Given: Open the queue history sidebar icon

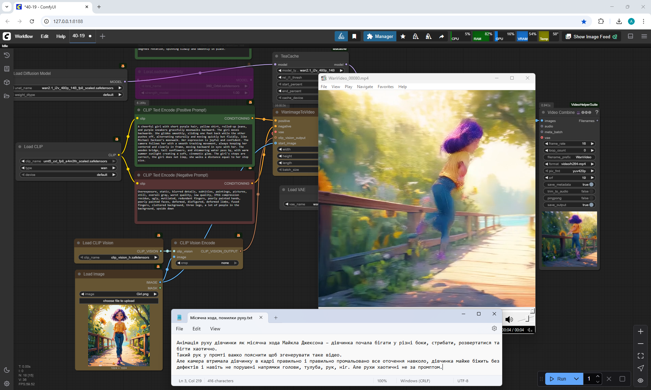Looking at the screenshot, I should pyautogui.click(x=6, y=55).
